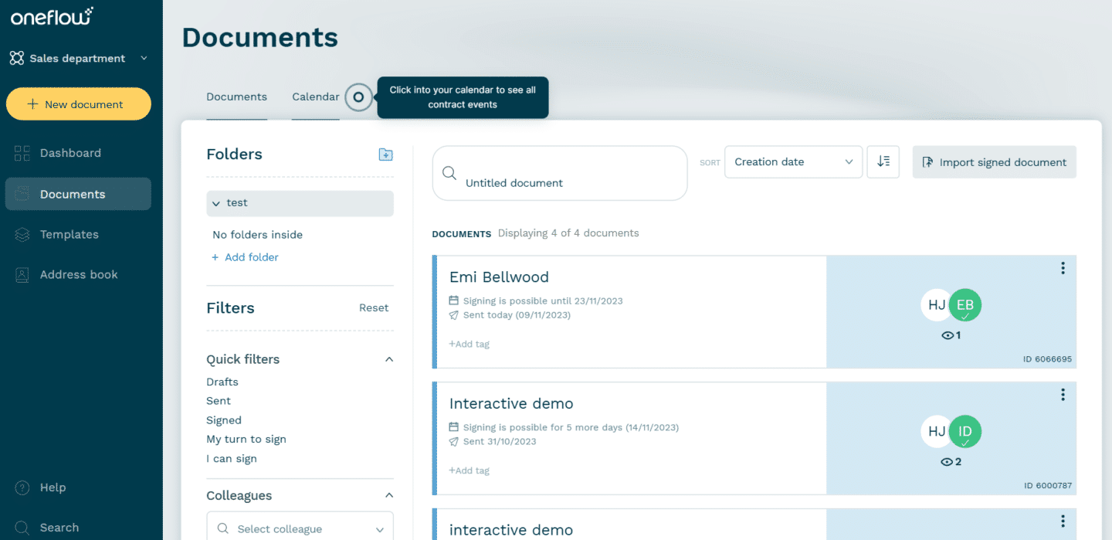This screenshot has height=540, width=1112.
Task: Open sidebar Search with the magnifier icon
Action: [21, 527]
